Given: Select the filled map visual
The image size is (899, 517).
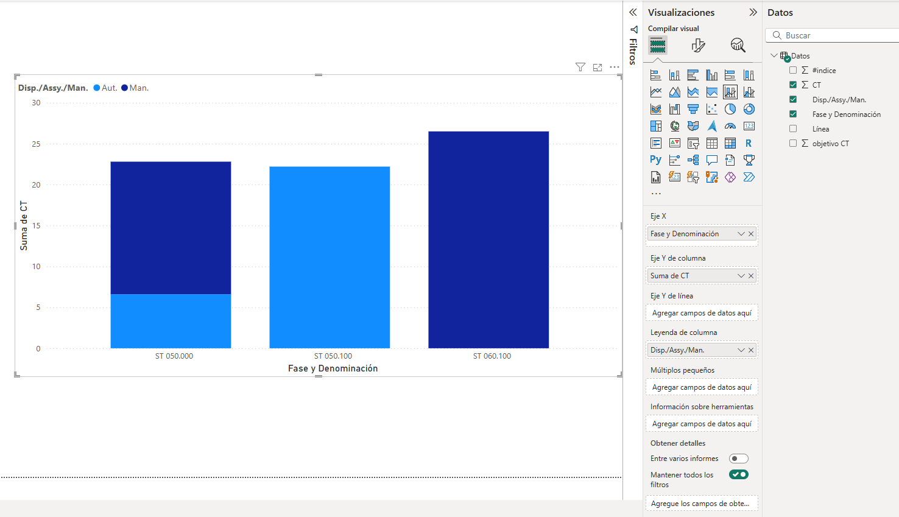Looking at the screenshot, I should coord(693,126).
